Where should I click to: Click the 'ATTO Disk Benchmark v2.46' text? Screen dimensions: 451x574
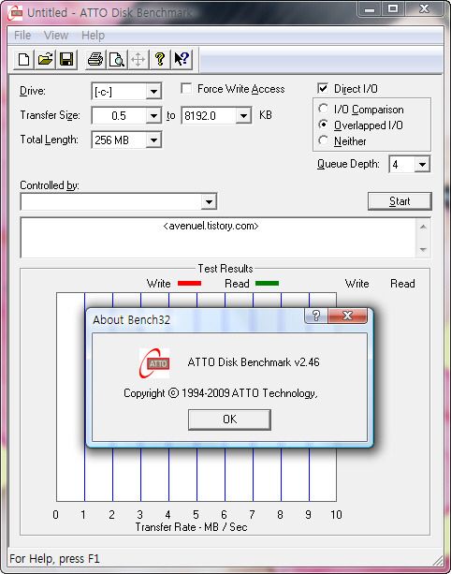(x=254, y=362)
